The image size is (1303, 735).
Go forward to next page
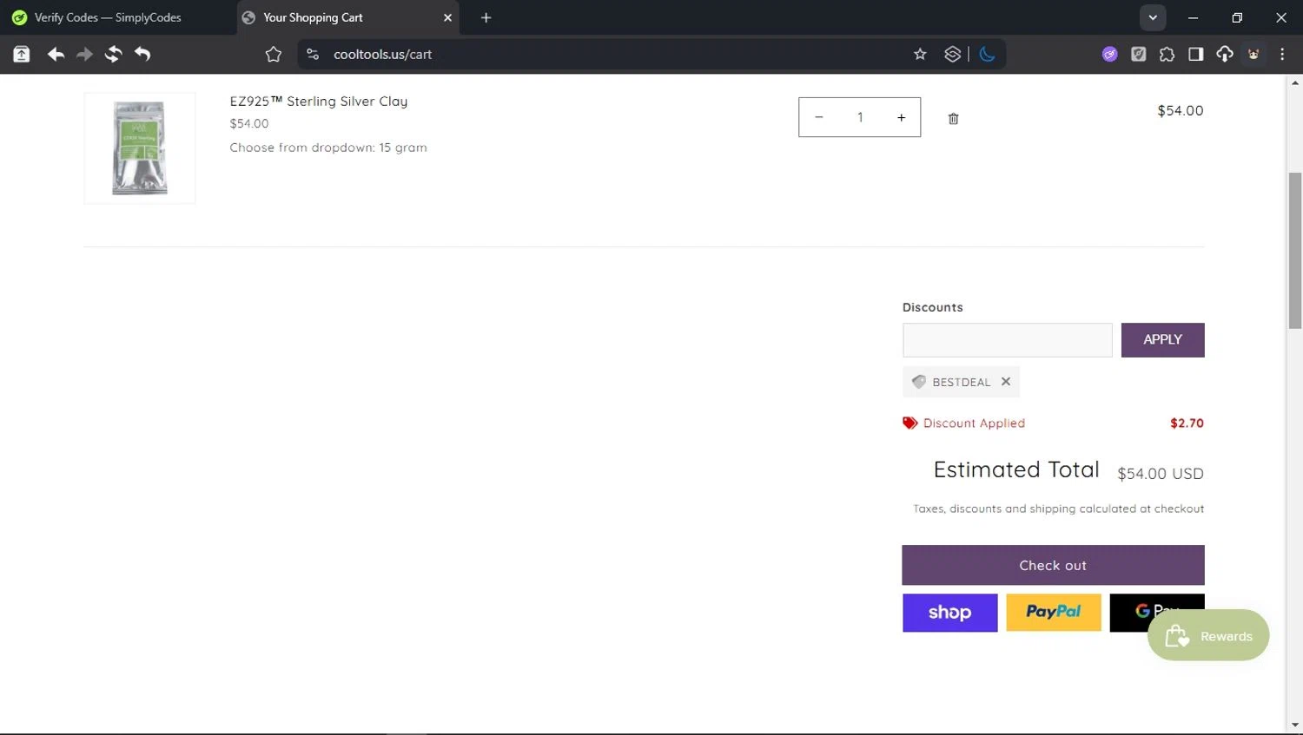click(84, 54)
